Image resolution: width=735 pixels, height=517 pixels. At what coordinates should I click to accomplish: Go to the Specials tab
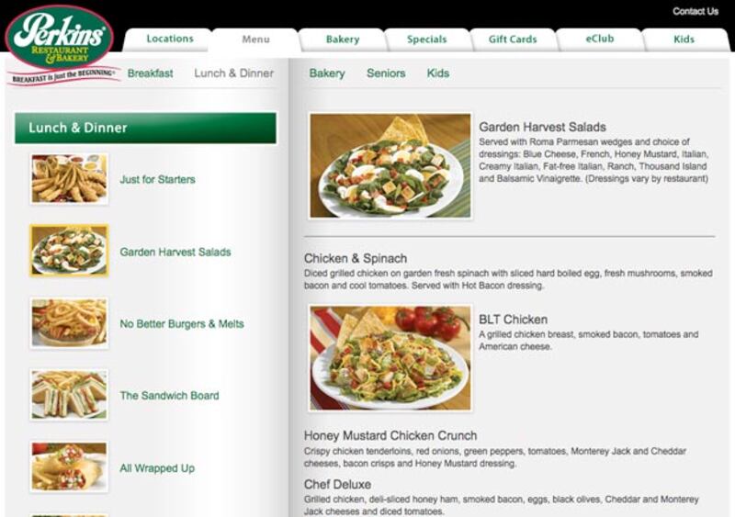pos(427,39)
